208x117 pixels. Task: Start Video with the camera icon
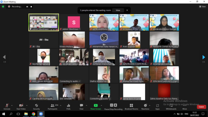pyautogui.click(x=21, y=107)
